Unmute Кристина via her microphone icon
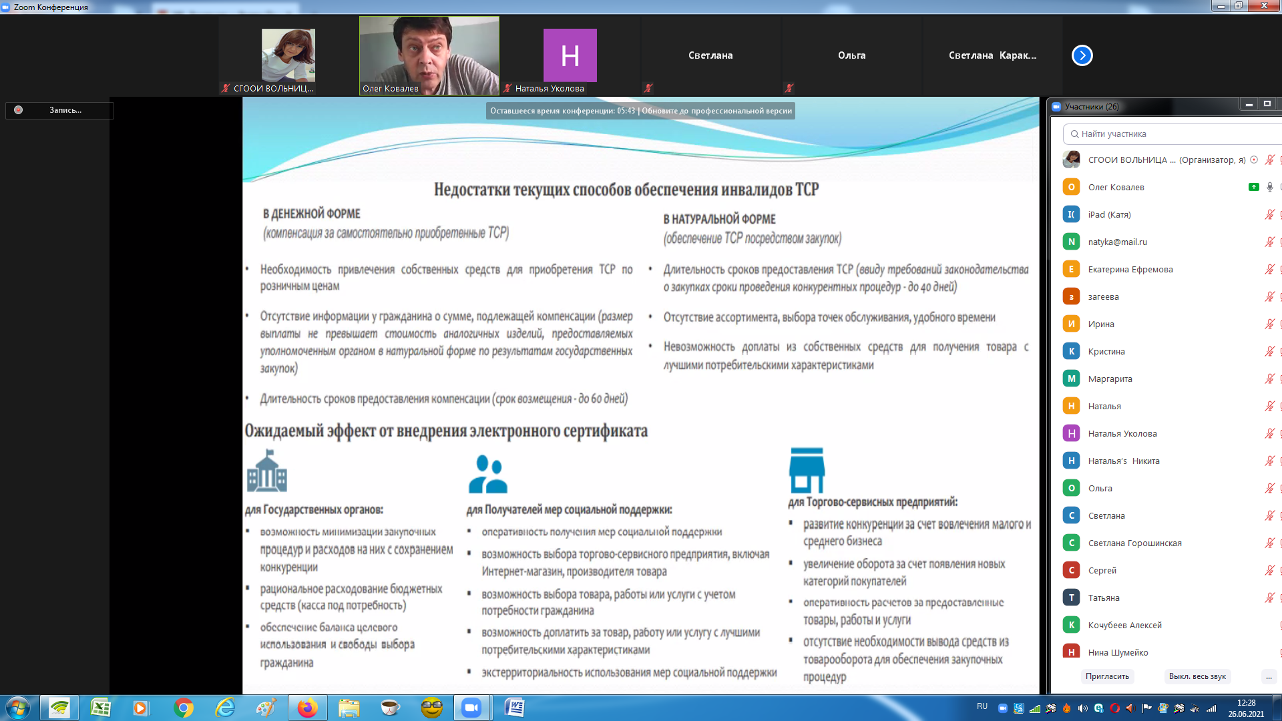Image resolution: width=1282 pixels, height=721 pixels. pos(1269,352)
